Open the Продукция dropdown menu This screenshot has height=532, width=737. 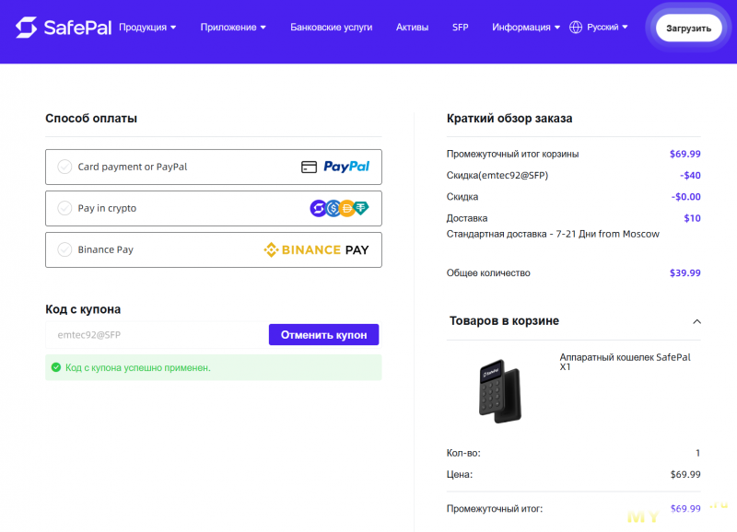click(147, 28)
